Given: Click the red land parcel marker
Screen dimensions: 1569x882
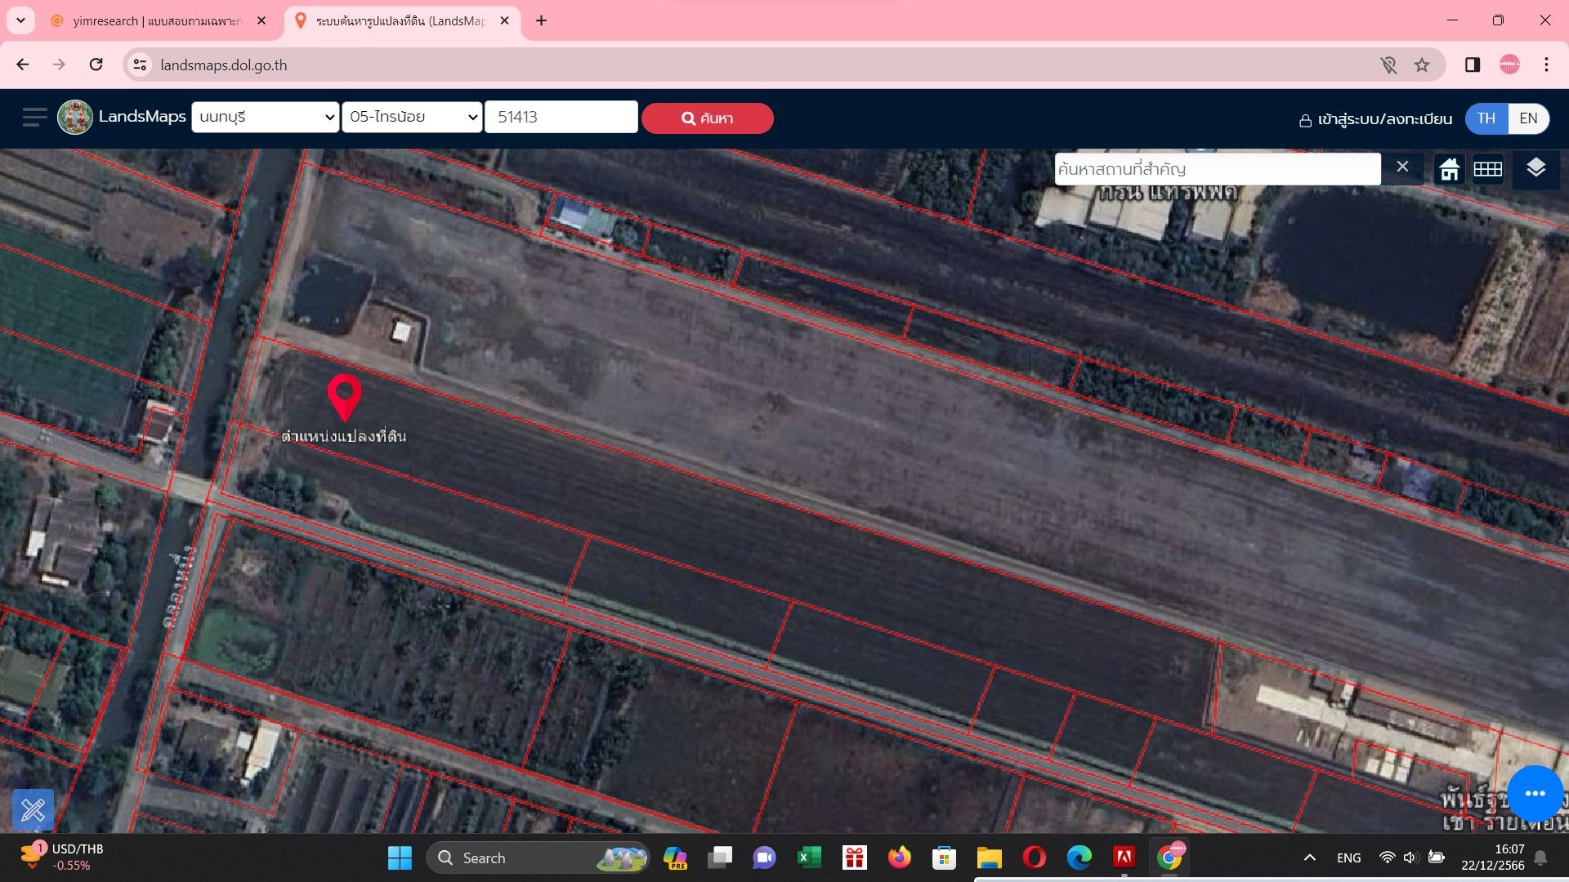Looking at the screenshot, I should [x=344, y=398].
